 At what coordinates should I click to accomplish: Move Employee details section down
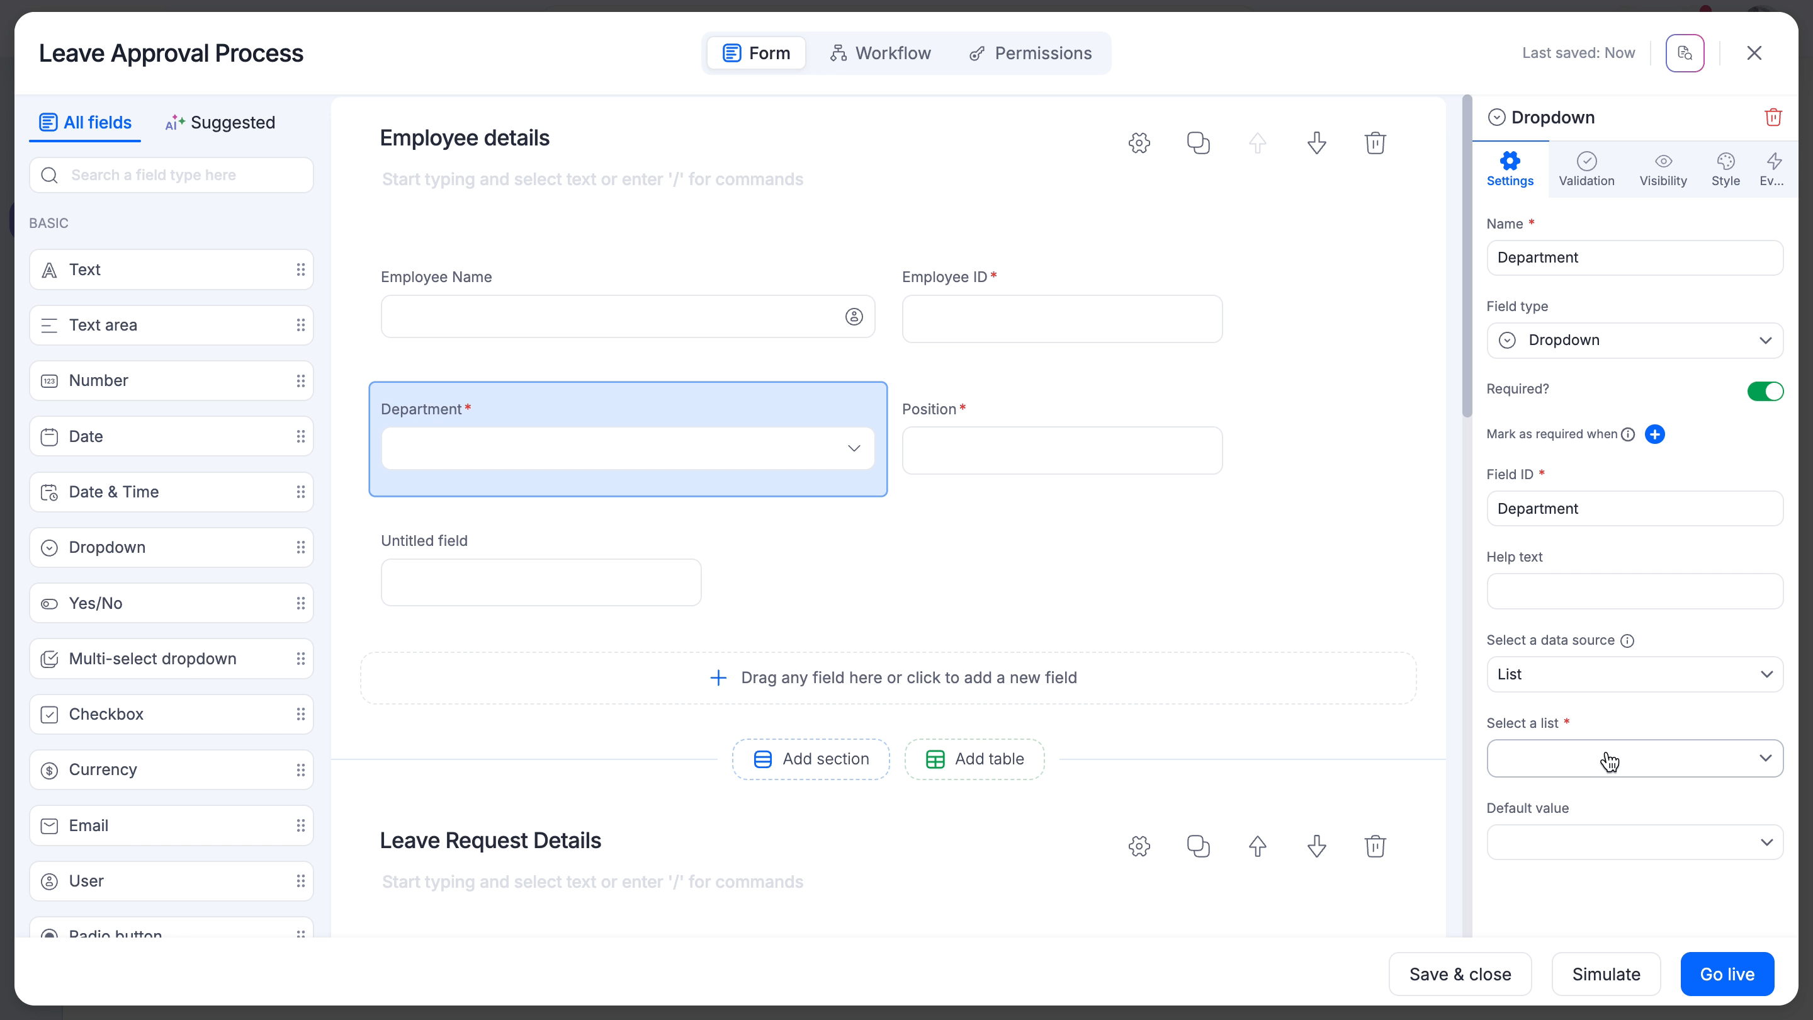tap(1316, 143)
